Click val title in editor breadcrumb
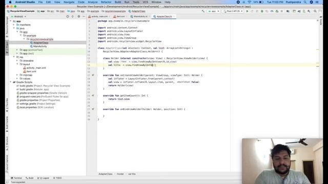328x184 pixels. tap(132, 174)
